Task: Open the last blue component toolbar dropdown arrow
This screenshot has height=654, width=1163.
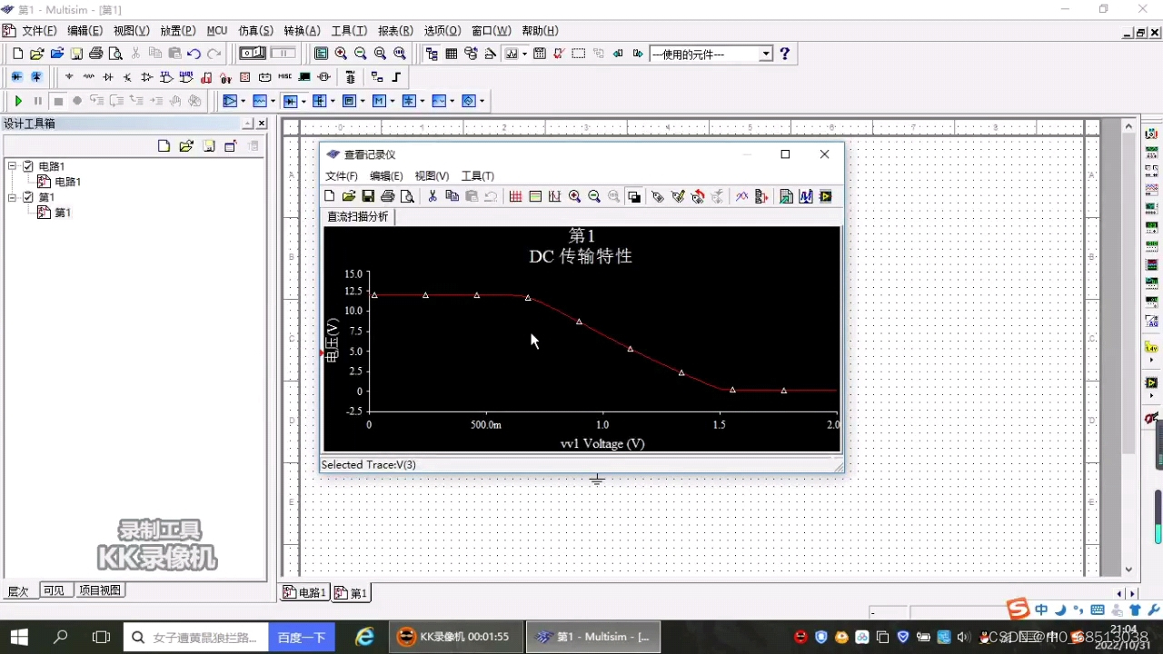Action: click(x=482, y=101)
